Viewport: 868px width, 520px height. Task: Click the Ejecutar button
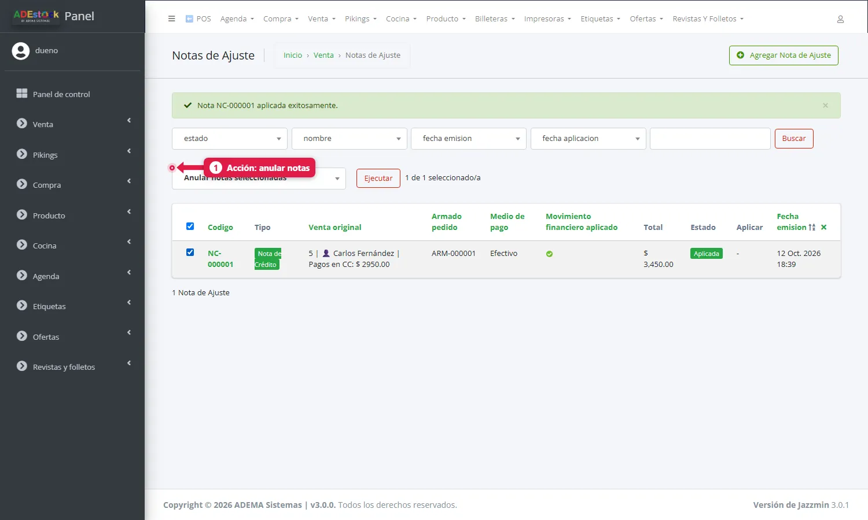tap(378, 178)
